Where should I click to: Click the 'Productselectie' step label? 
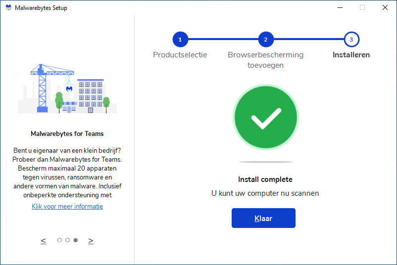(180, 55)
